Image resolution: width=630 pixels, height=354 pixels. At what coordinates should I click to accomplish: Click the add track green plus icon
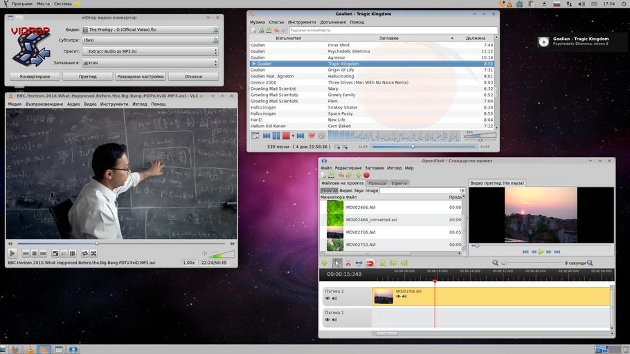tap(325, 263)
